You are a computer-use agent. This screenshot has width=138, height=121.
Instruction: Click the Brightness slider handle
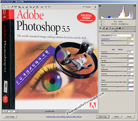click(x=126, y=71)
